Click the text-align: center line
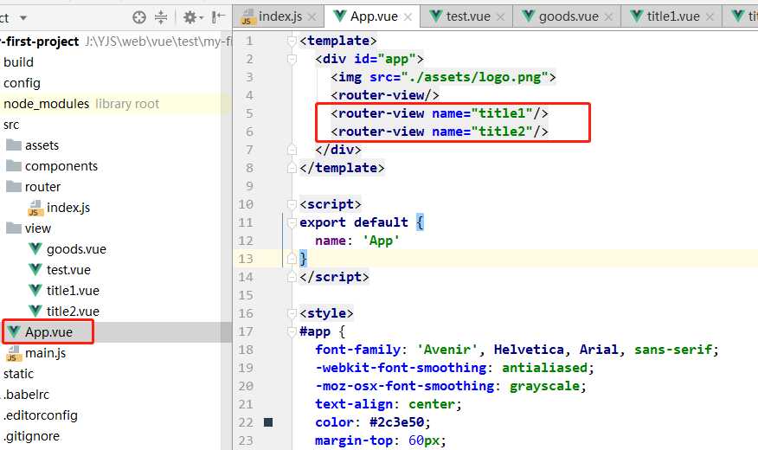 [x=389, y=404]
